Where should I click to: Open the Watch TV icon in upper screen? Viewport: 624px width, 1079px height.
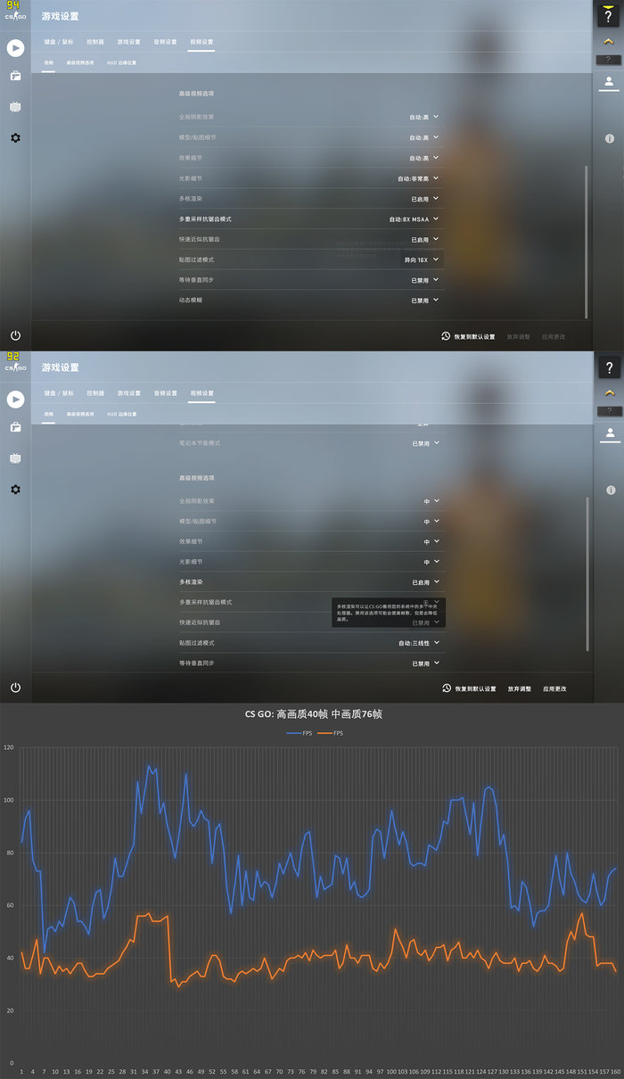pyautogui.click(x=15, y=107)
